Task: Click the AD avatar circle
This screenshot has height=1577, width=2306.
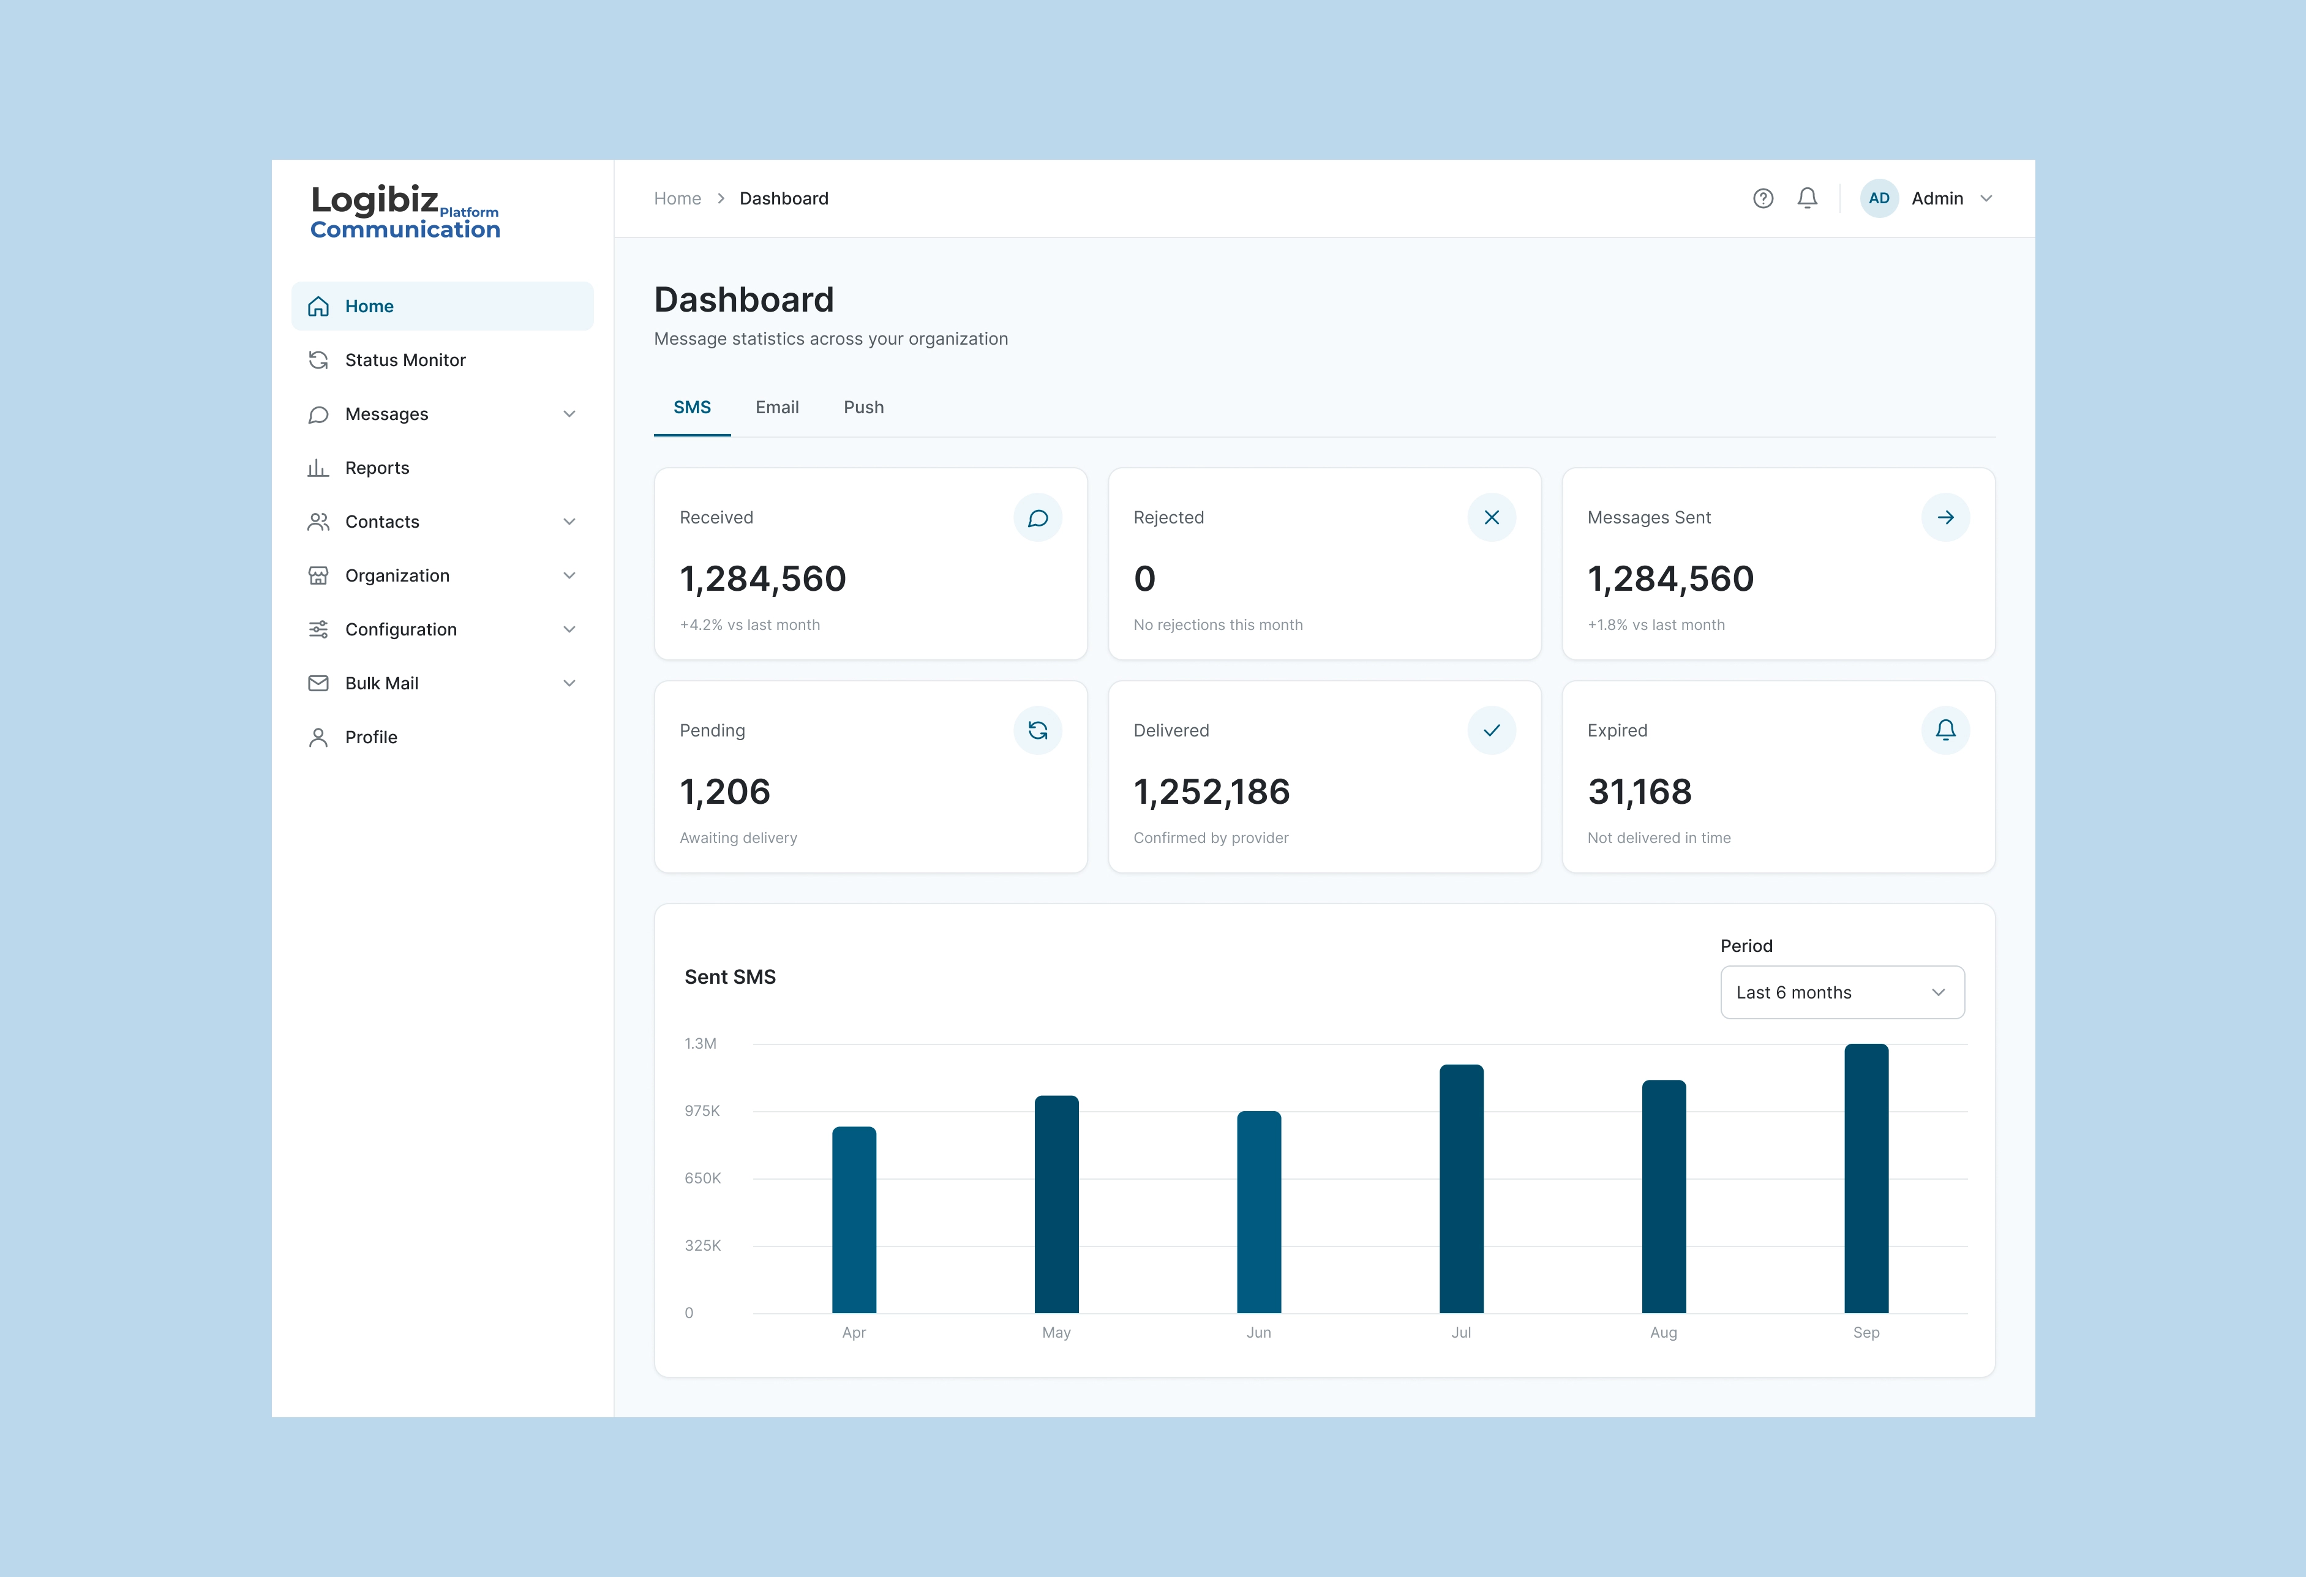Action: click(1879, 198)
